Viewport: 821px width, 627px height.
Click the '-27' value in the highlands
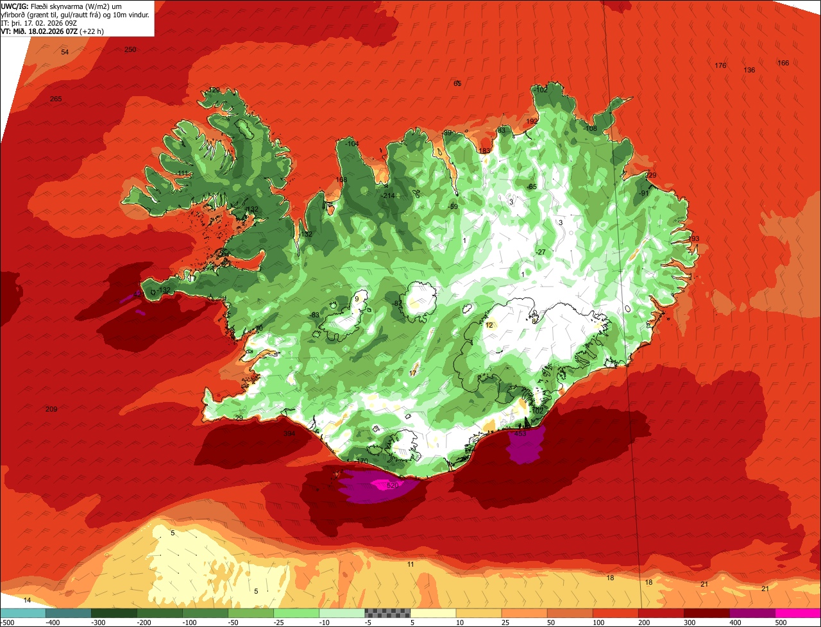click(541, 252)
